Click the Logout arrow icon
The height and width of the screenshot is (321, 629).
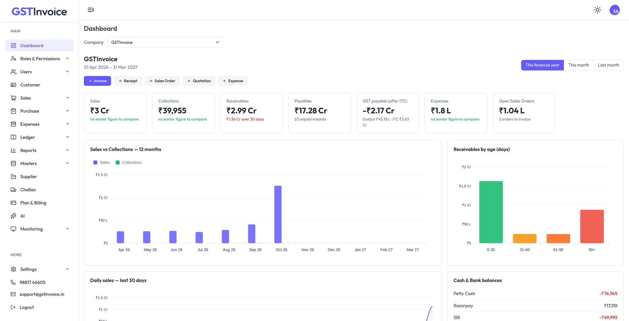coord(13,307)
